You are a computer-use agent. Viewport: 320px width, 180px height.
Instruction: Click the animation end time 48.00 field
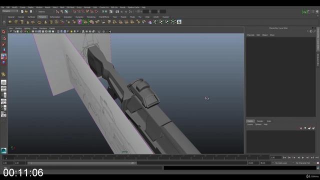pyautogui.click(x=265, y=163)
